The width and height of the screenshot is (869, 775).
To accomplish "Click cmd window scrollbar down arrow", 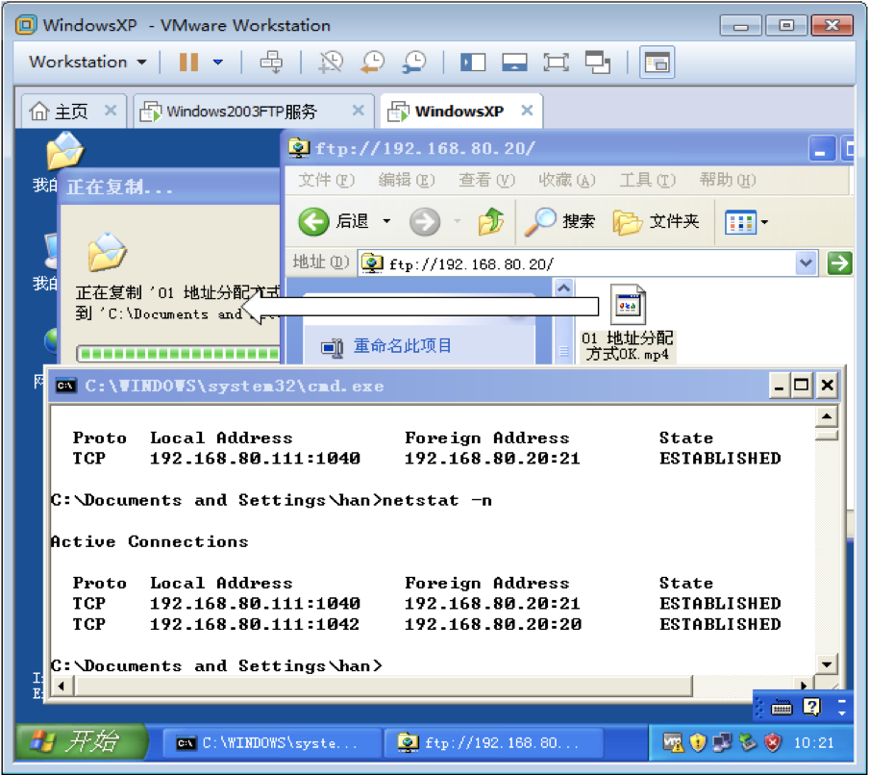I will [x=827, y=664].
